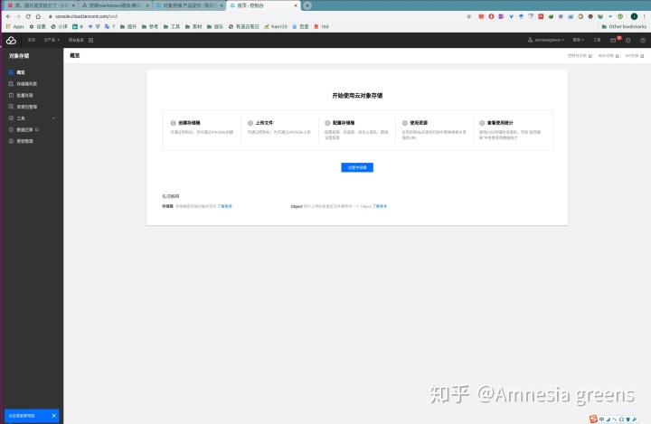Viewport: 651px width, 424px height.
Task: Click the blue guide banner text
Action: tap(22, 416)
